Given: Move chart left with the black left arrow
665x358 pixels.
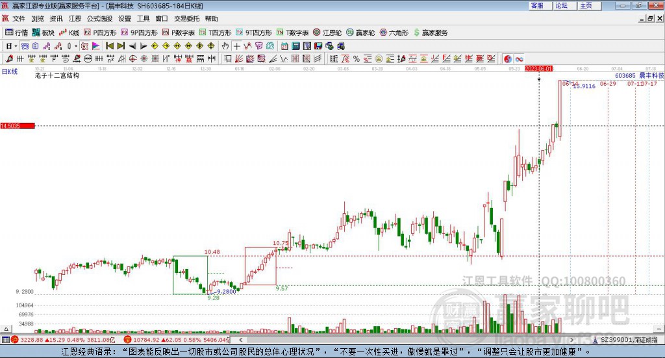Looking at the screenshot, I should [x=132, y=46].
